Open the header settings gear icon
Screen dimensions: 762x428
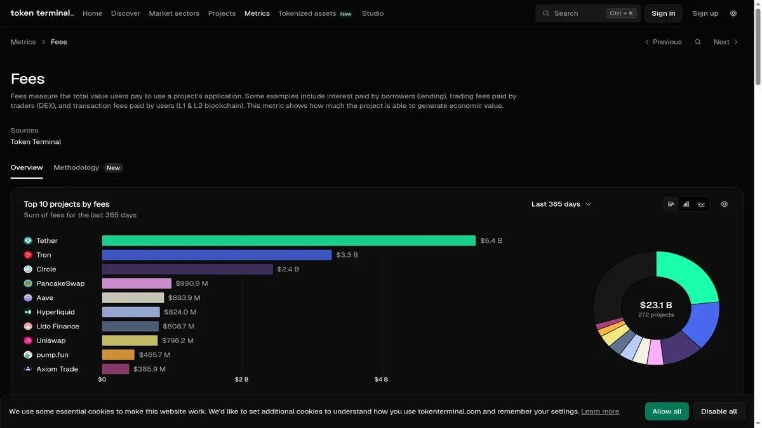(733, 13)
